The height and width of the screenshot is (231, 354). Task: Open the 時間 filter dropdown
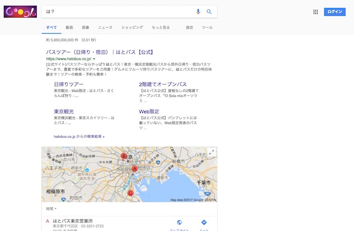(x=51, y=209)
